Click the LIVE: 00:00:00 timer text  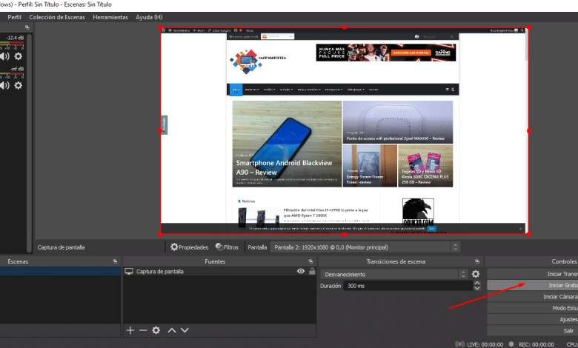[x=485, y=345]
